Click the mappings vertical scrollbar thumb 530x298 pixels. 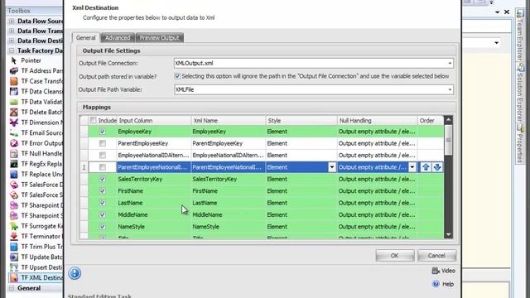[448, 140]
